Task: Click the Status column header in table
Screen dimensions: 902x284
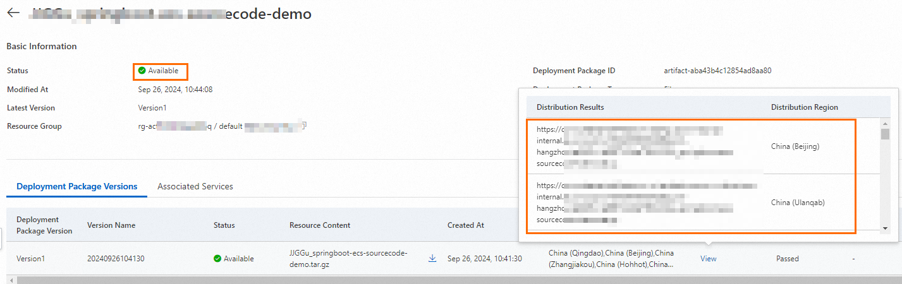Action: pos(224,225)
